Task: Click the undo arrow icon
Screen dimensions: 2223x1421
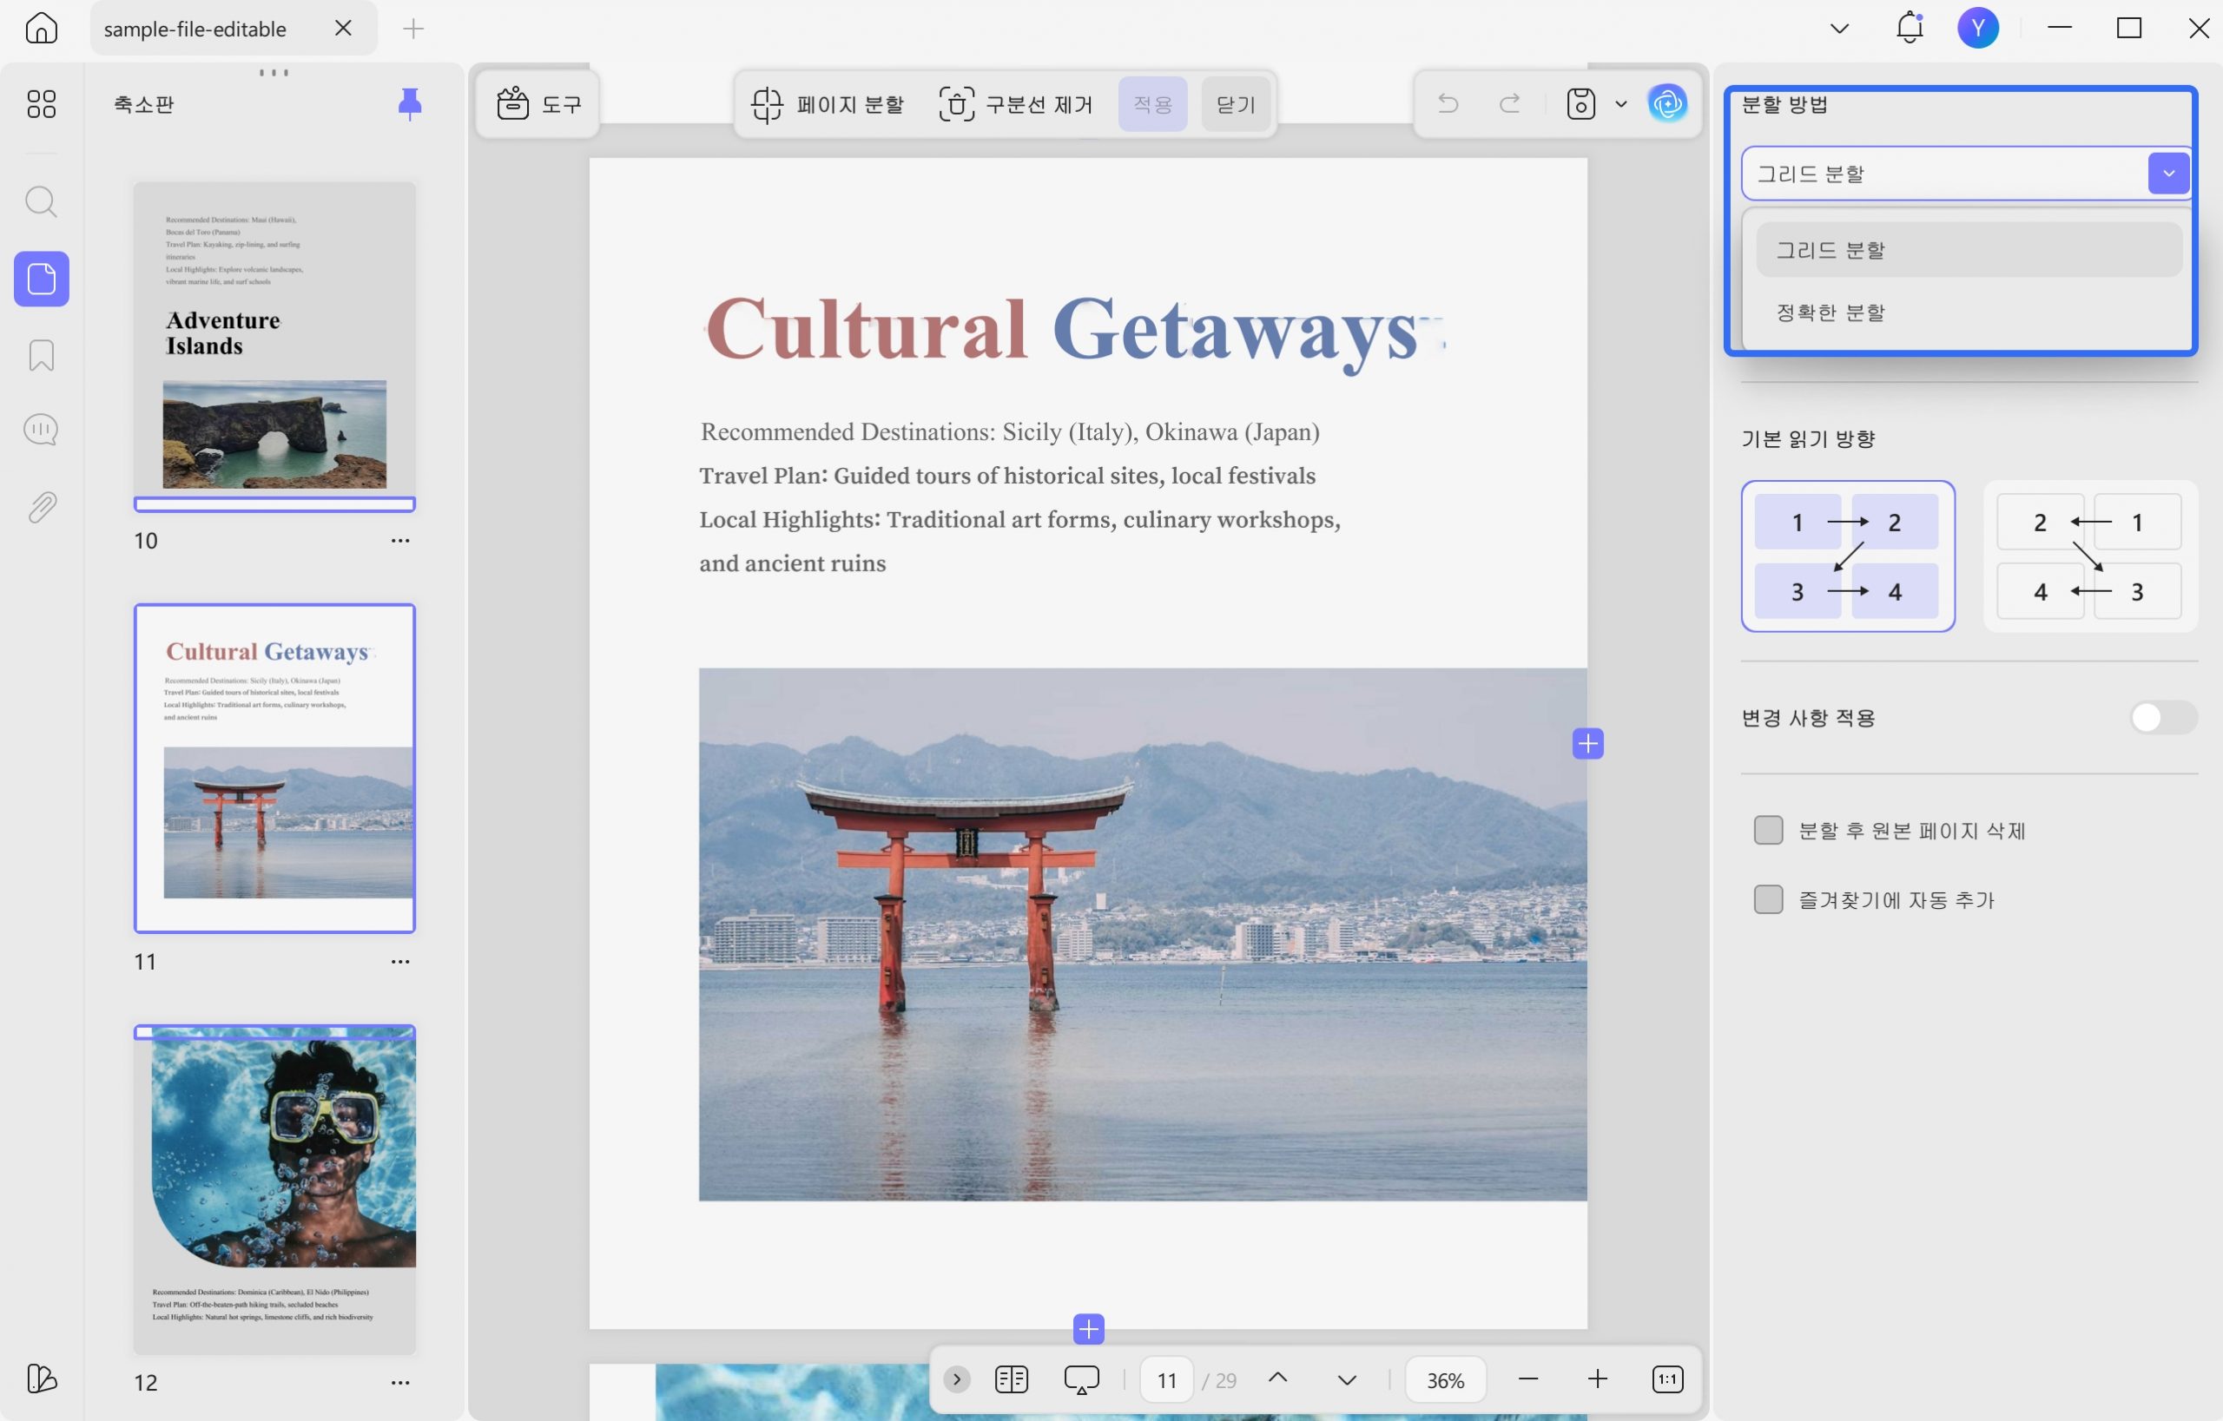Action: tap(1448, 103)
